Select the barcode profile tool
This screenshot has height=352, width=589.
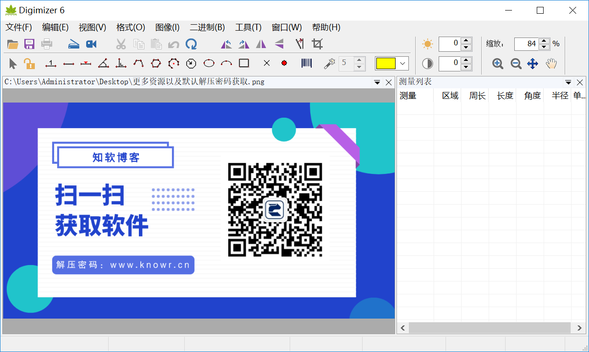307,63
